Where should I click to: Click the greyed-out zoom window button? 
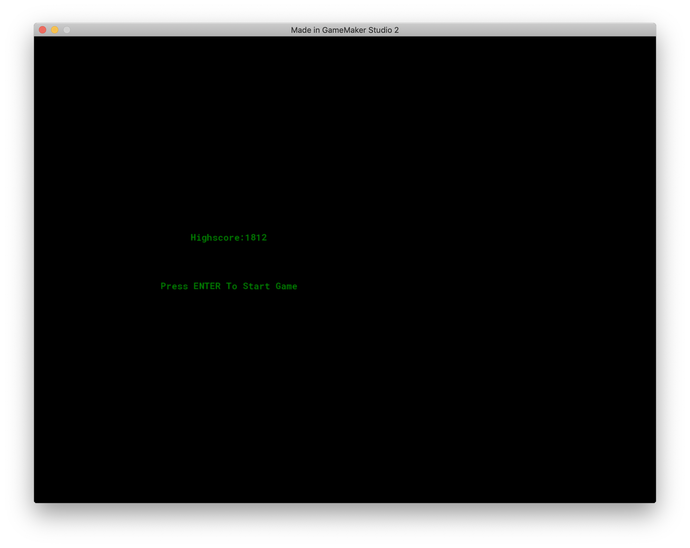(67, 30)
